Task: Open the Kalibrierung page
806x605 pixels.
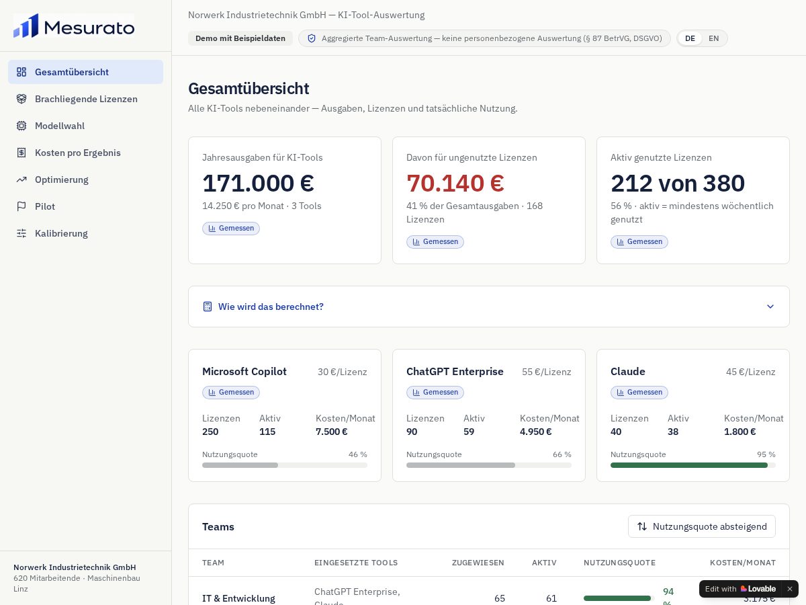Action: tap(85, 233)
